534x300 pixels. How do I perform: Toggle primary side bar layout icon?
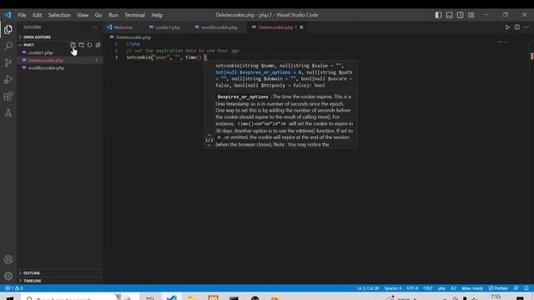coord(438,15)
